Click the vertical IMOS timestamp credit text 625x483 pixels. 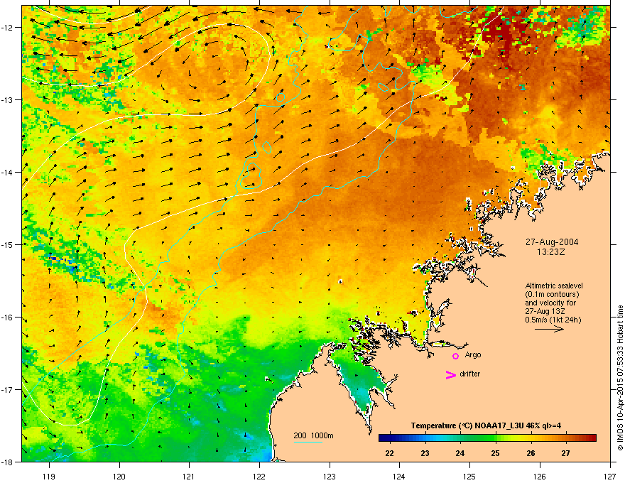tap(620, 378)
